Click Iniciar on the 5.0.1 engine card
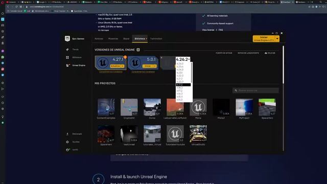This screenshot has height=184, width=327. point(148,66)
